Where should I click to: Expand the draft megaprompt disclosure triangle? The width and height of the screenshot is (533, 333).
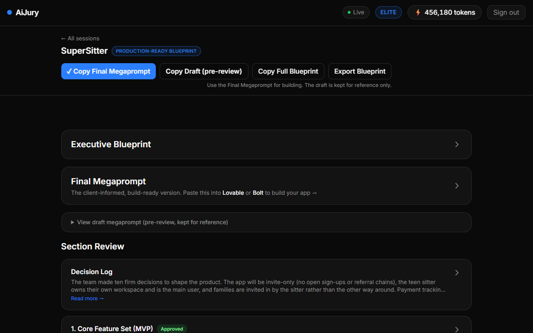pyautogui.click(x=72, y=222)
